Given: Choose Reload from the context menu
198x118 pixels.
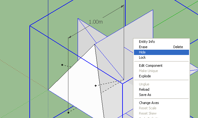Looking at the screenshot, I should coord(161,89).
